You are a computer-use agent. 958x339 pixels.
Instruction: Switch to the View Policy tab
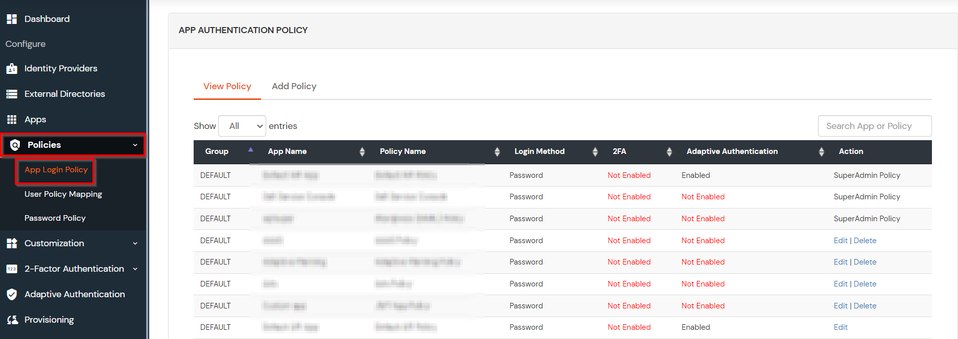coord(227,86)
